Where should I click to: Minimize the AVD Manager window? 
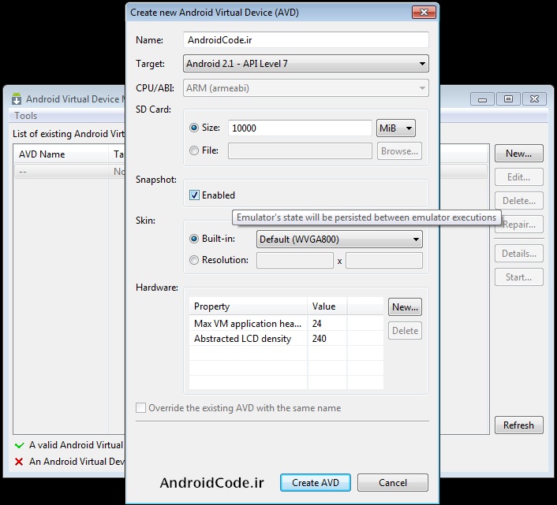tap(483, 99)
